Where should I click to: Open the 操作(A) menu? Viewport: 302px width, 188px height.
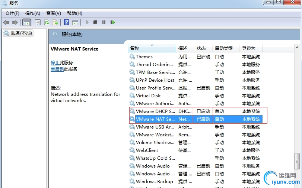point(32,13)
